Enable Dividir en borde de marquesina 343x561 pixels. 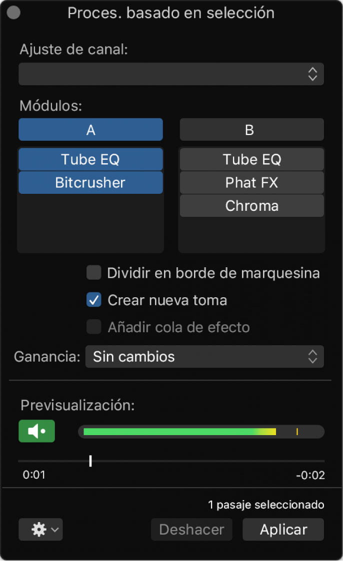click(x=93, y=273)
